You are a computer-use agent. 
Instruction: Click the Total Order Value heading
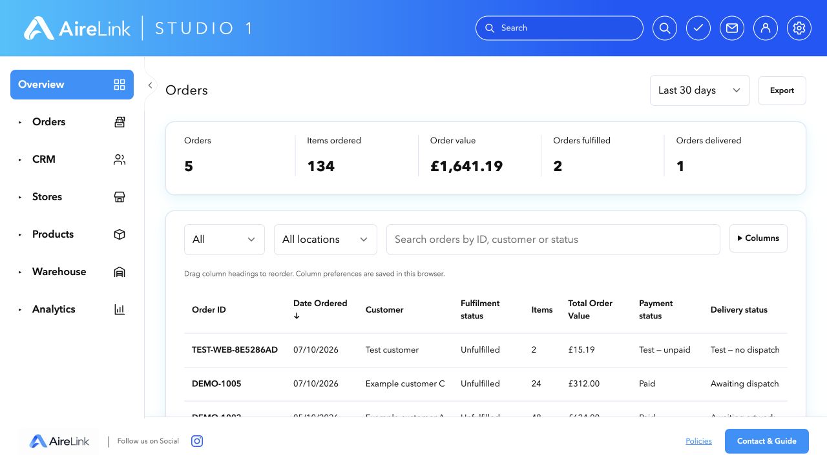click(591, 309)
